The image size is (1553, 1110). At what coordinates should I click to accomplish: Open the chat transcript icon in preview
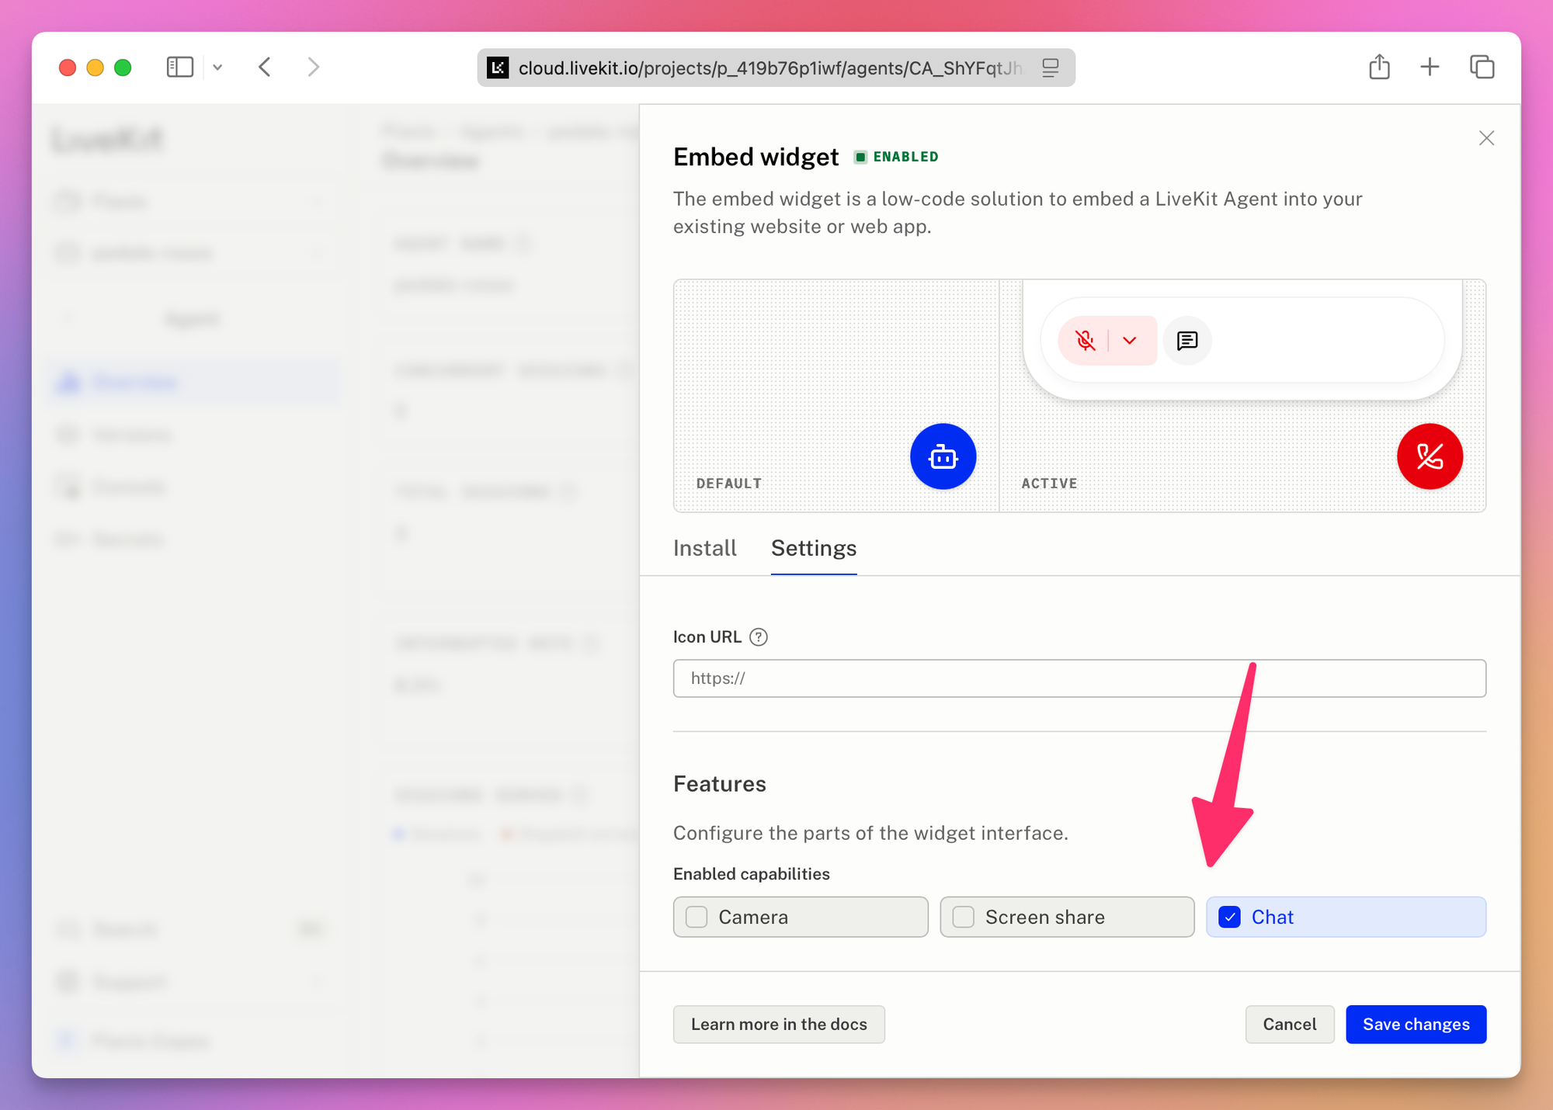pos(1187,340)
